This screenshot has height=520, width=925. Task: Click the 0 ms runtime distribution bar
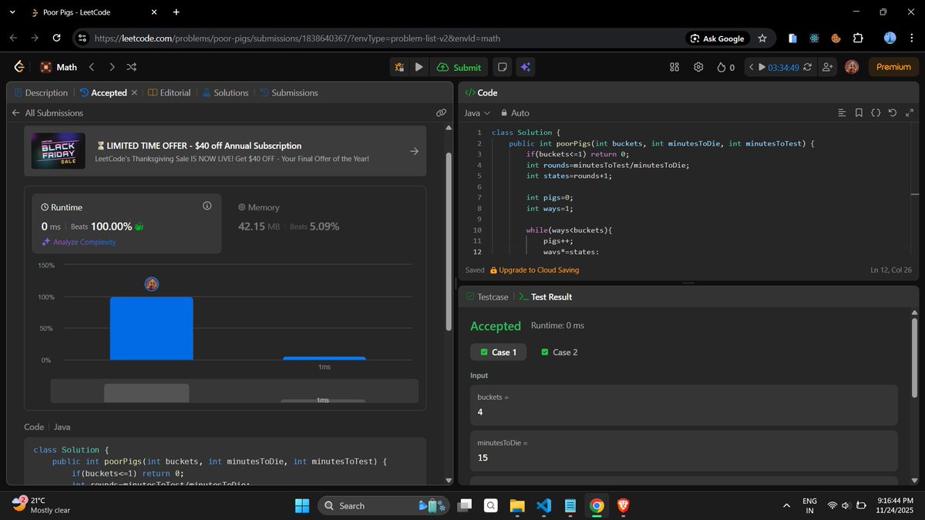(152, 328)
